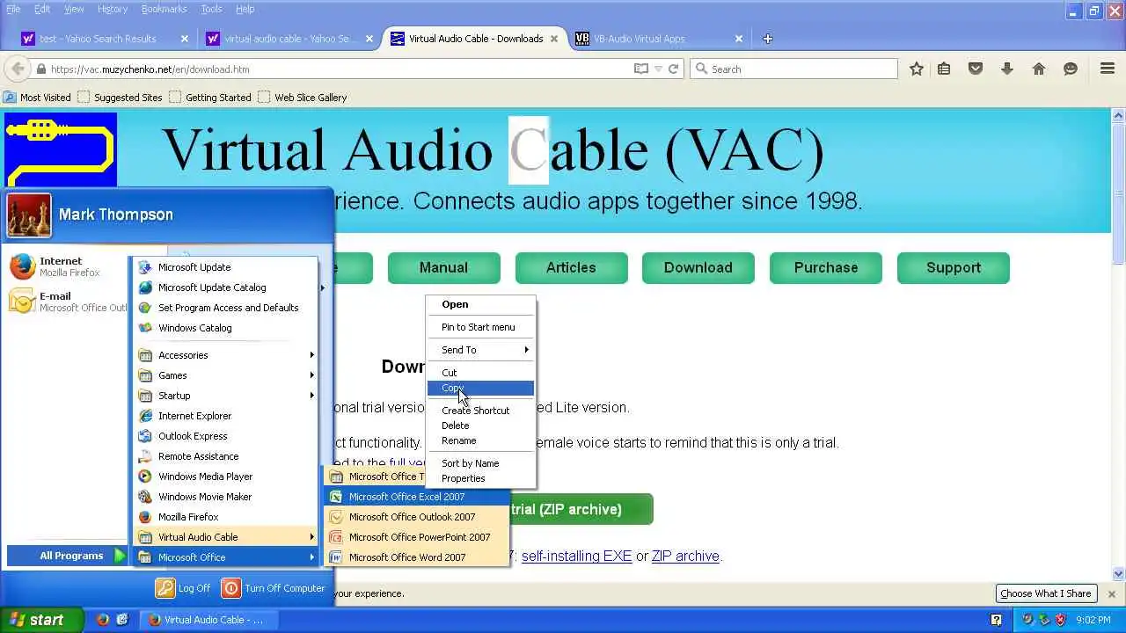This screenshot has height=633, width=1126.
Task: Click the Purchase navigation button
Action: 825,267
